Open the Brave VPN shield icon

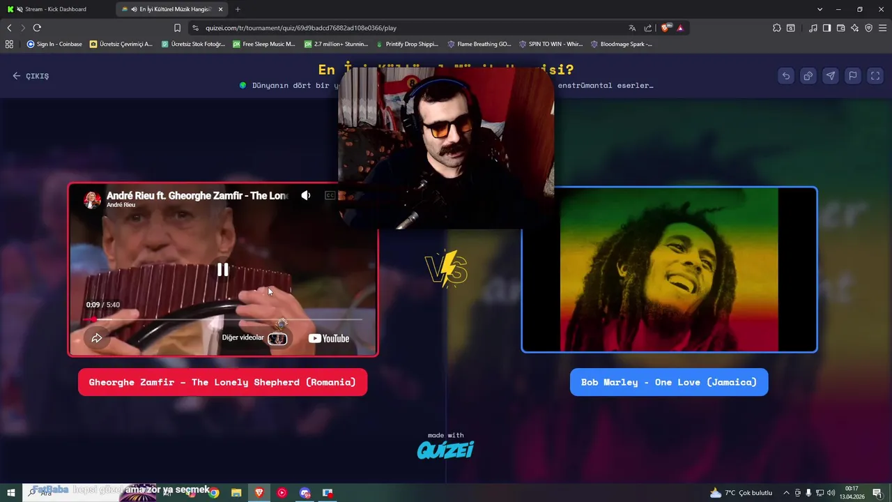(868, 28)
